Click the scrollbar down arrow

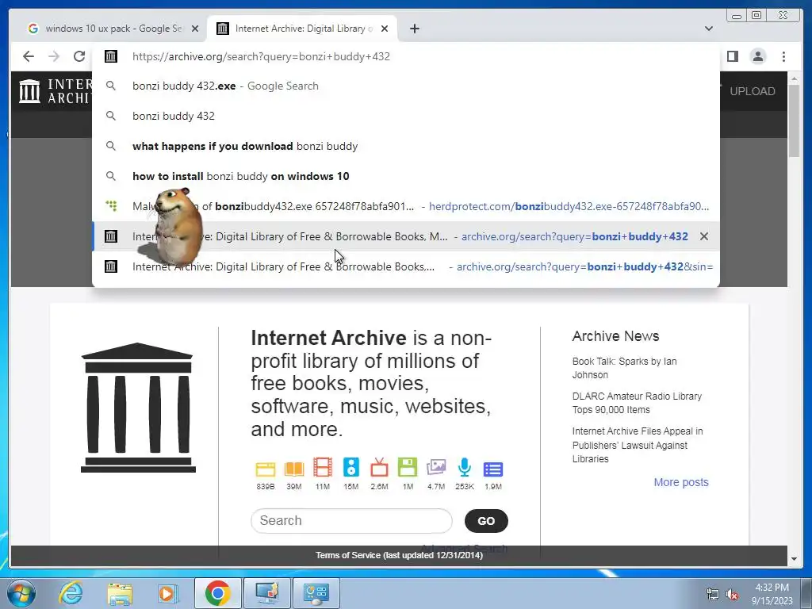(x=794, y=559)
